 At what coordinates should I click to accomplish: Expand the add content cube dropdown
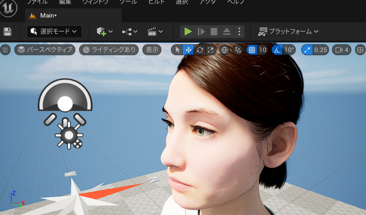105,31
